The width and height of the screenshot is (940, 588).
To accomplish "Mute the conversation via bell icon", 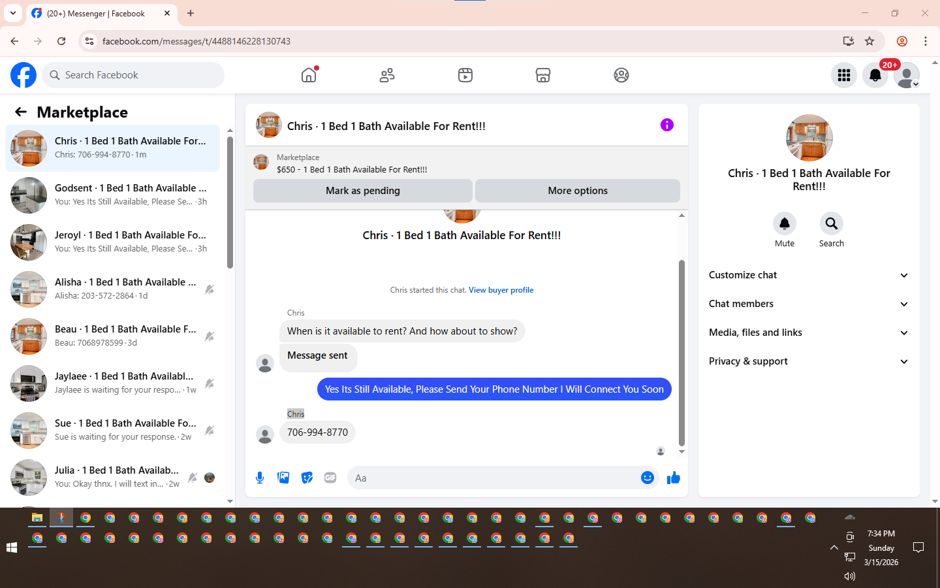I will pos(785,223).
